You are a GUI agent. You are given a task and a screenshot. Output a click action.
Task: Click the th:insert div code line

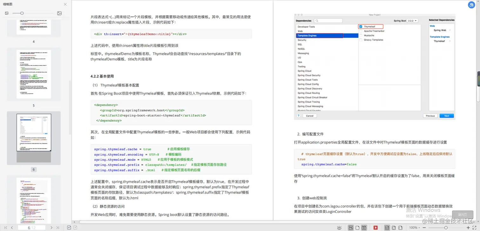pos(140,34)
